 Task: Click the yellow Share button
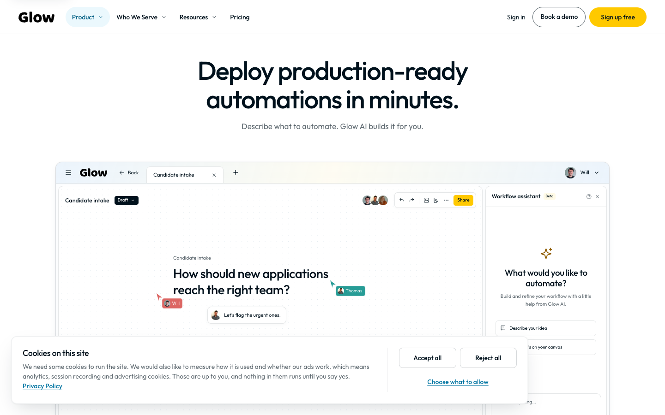[463, 200]
